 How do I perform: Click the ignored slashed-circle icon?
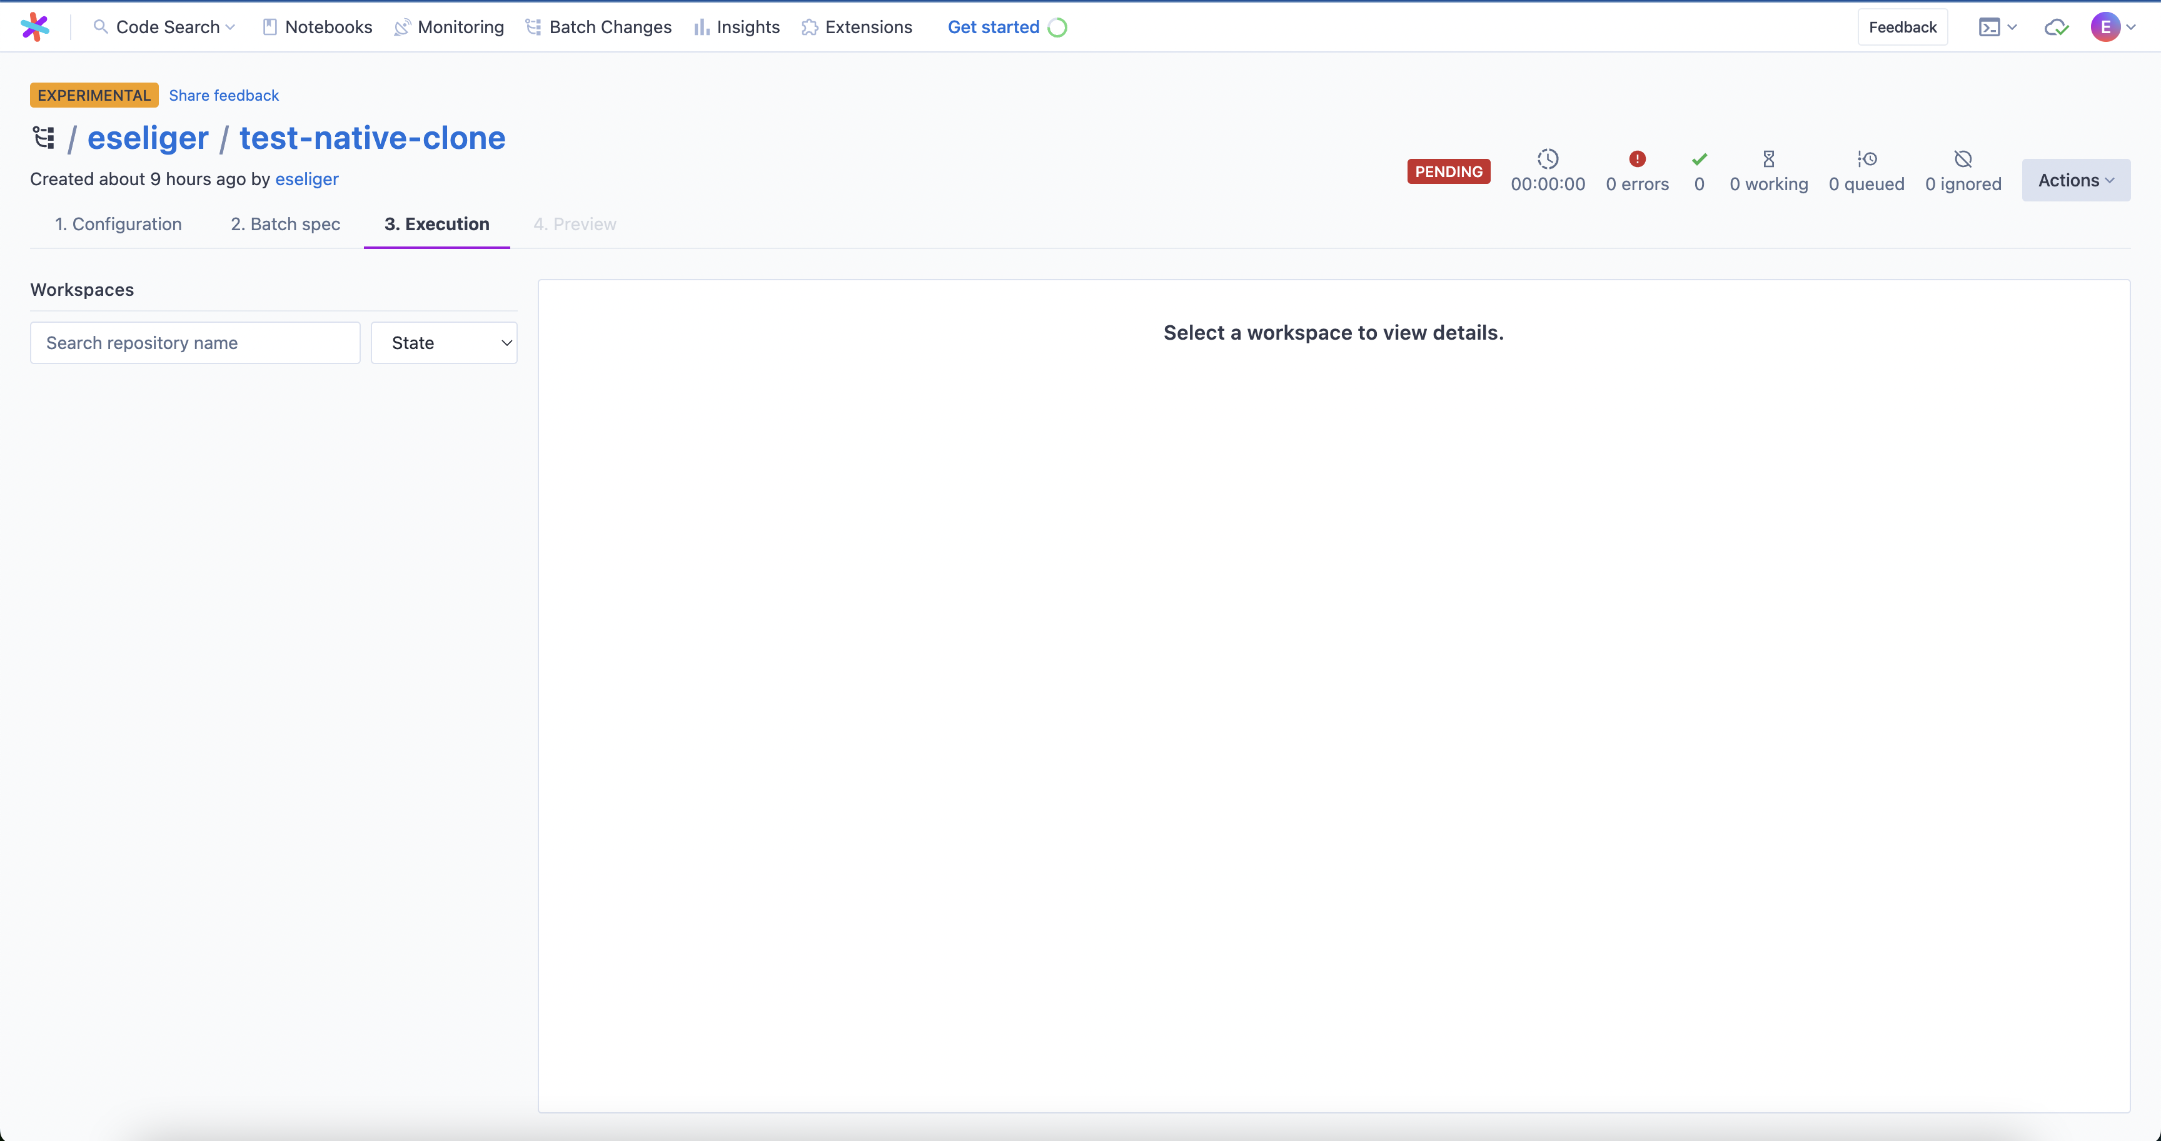[x=1963, y=158]
